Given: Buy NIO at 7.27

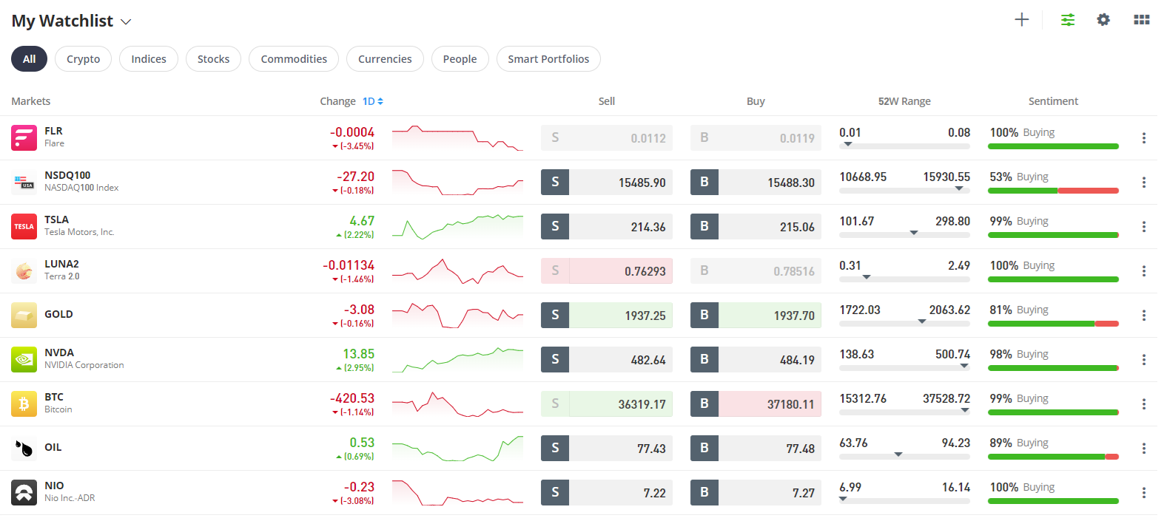Looking at the screenshot, I should [x=756, y=492].
